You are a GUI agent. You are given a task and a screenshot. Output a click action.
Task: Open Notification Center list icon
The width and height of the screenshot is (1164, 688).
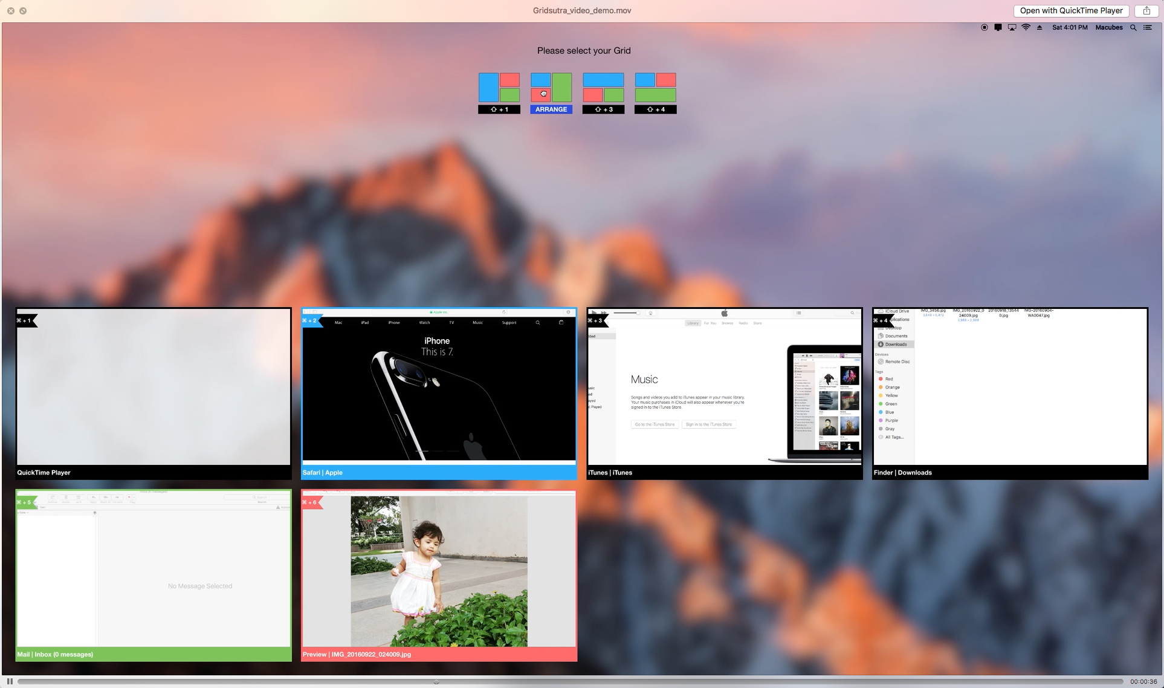(x=1148, y=27)
